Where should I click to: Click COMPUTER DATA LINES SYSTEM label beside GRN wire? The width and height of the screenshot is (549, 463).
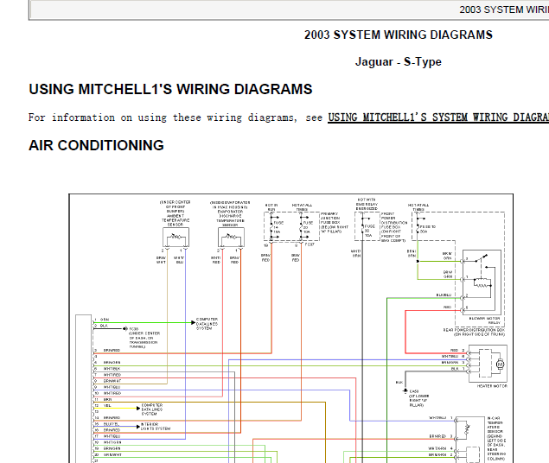(207, 323)
